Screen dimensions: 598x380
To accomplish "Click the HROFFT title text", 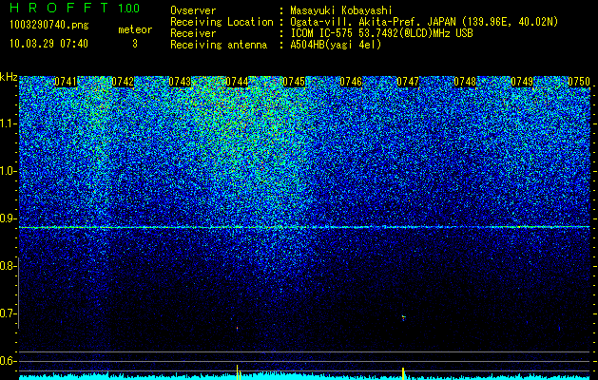I will point(59,8).
